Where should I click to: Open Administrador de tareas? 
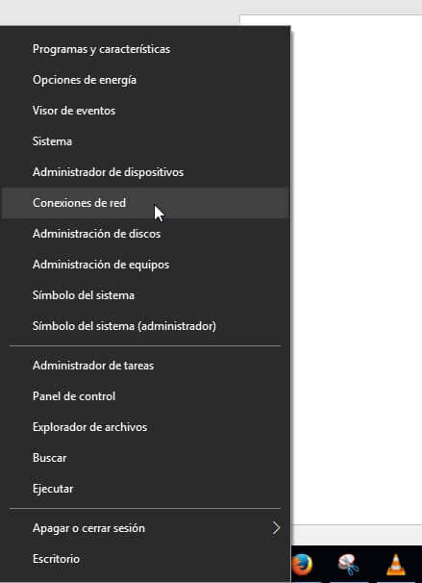pyautogui.click(x=145, y=366)
